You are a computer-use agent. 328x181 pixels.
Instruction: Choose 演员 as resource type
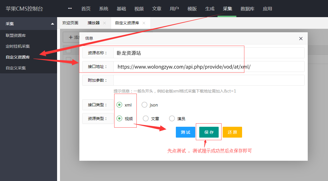(172, 118)
